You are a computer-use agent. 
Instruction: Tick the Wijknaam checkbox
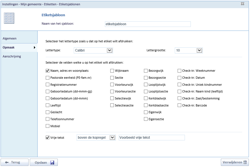coord(112,71)
